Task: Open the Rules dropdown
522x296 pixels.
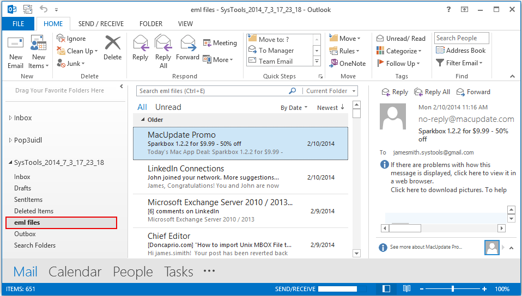Action: pyautogui.click(x=344, y=51)
